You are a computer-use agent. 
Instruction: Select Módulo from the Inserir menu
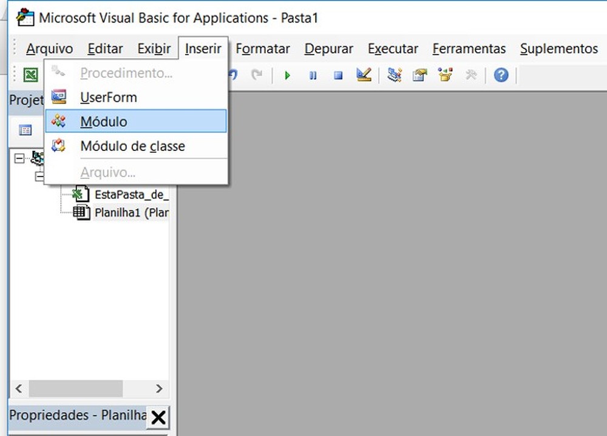coord(103,121)
